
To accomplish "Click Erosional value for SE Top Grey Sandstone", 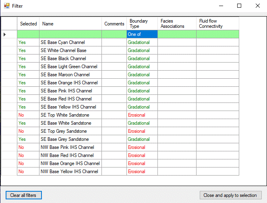I will (137, 131).
